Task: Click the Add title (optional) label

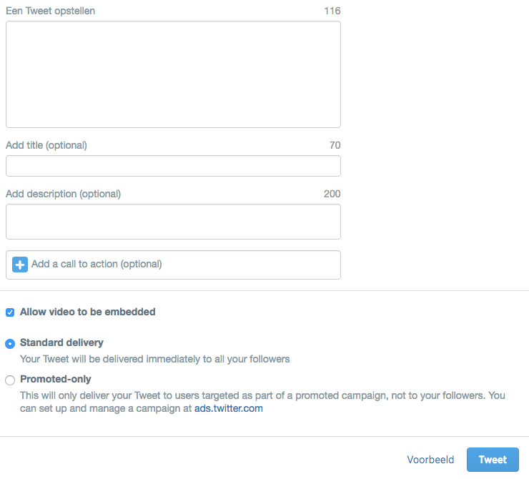Action: point(46,145)
